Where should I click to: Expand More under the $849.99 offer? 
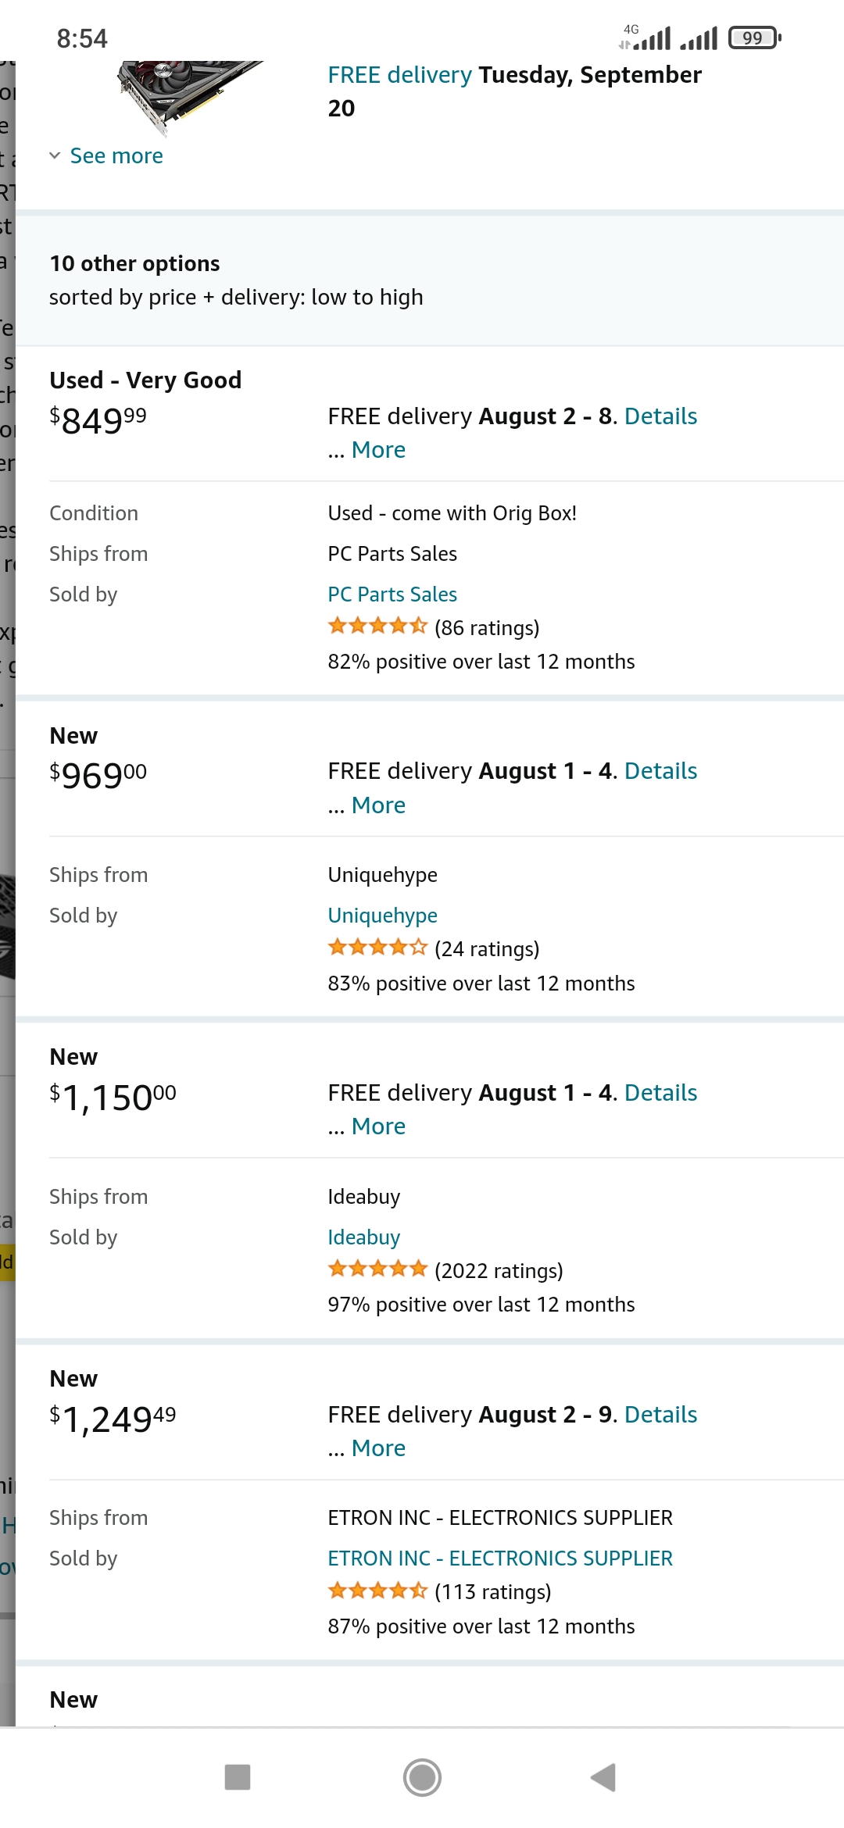[x=378, y=450]
